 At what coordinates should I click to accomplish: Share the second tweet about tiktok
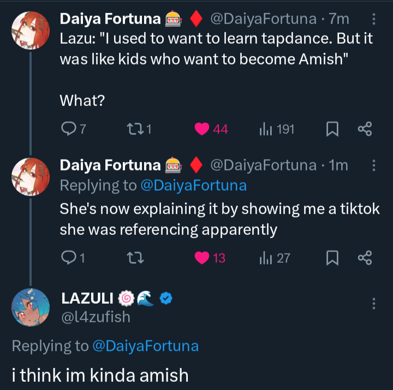pos(364,258)
